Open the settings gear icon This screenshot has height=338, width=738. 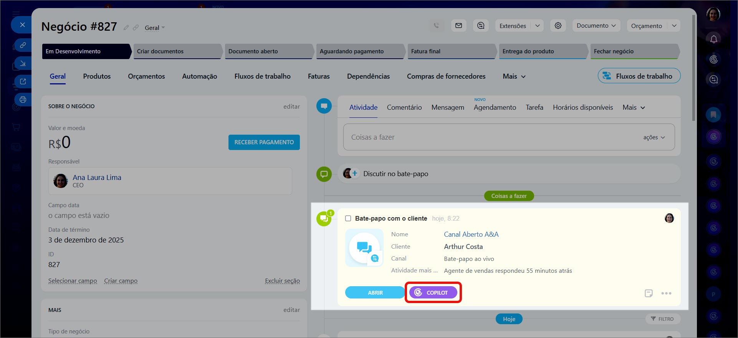[558, 26]
